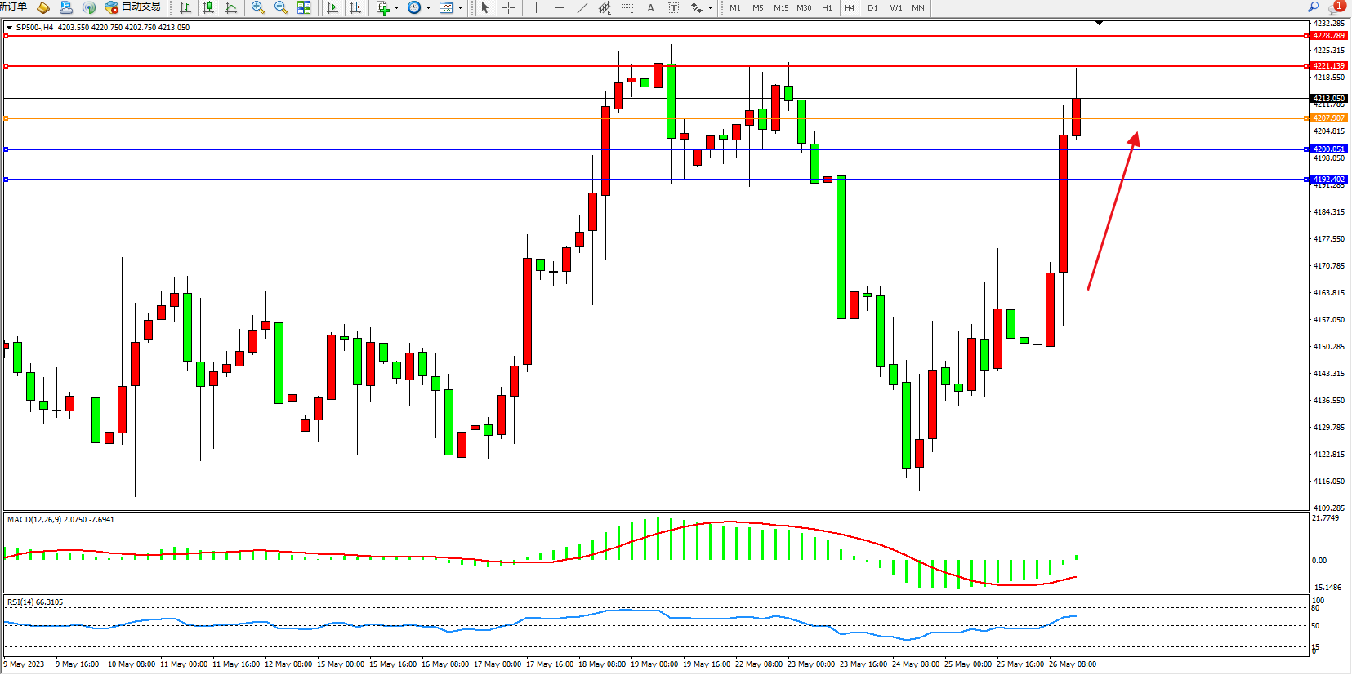1352x675 pixels.
Task: Switch to the D1 timeframe
Action: click(x=872, y=7)
